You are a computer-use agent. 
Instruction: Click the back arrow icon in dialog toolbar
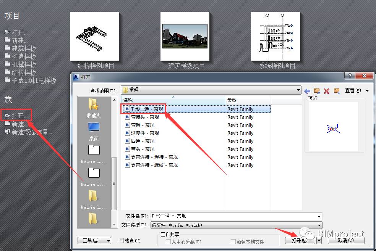(307, 91)
